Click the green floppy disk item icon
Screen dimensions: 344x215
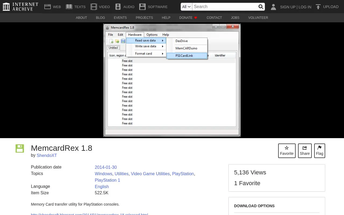tap(20, 148)
